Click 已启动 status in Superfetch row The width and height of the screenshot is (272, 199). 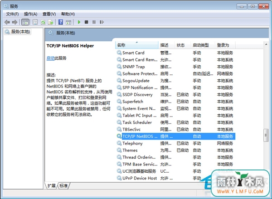pos(183,102)
